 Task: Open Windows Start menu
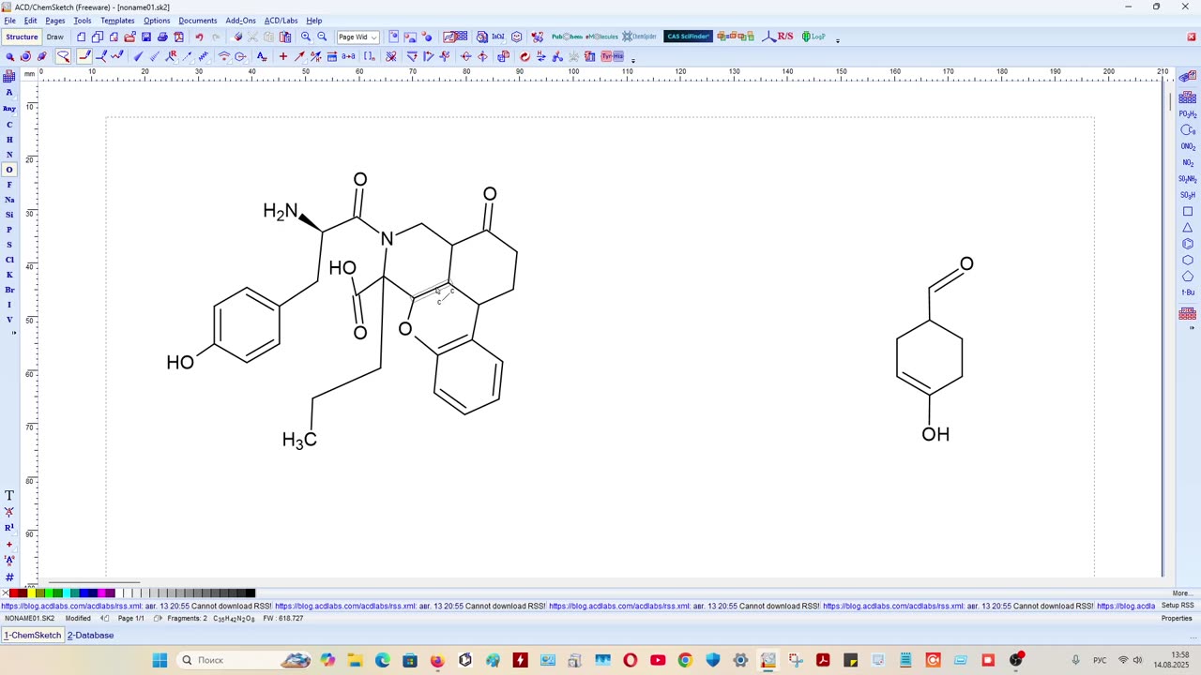tap(160, 660)
